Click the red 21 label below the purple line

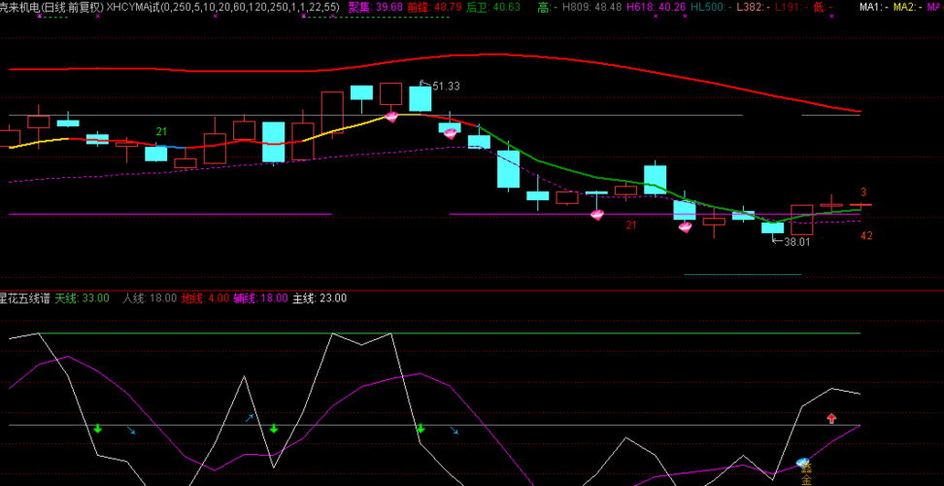[x=631, y=226]
